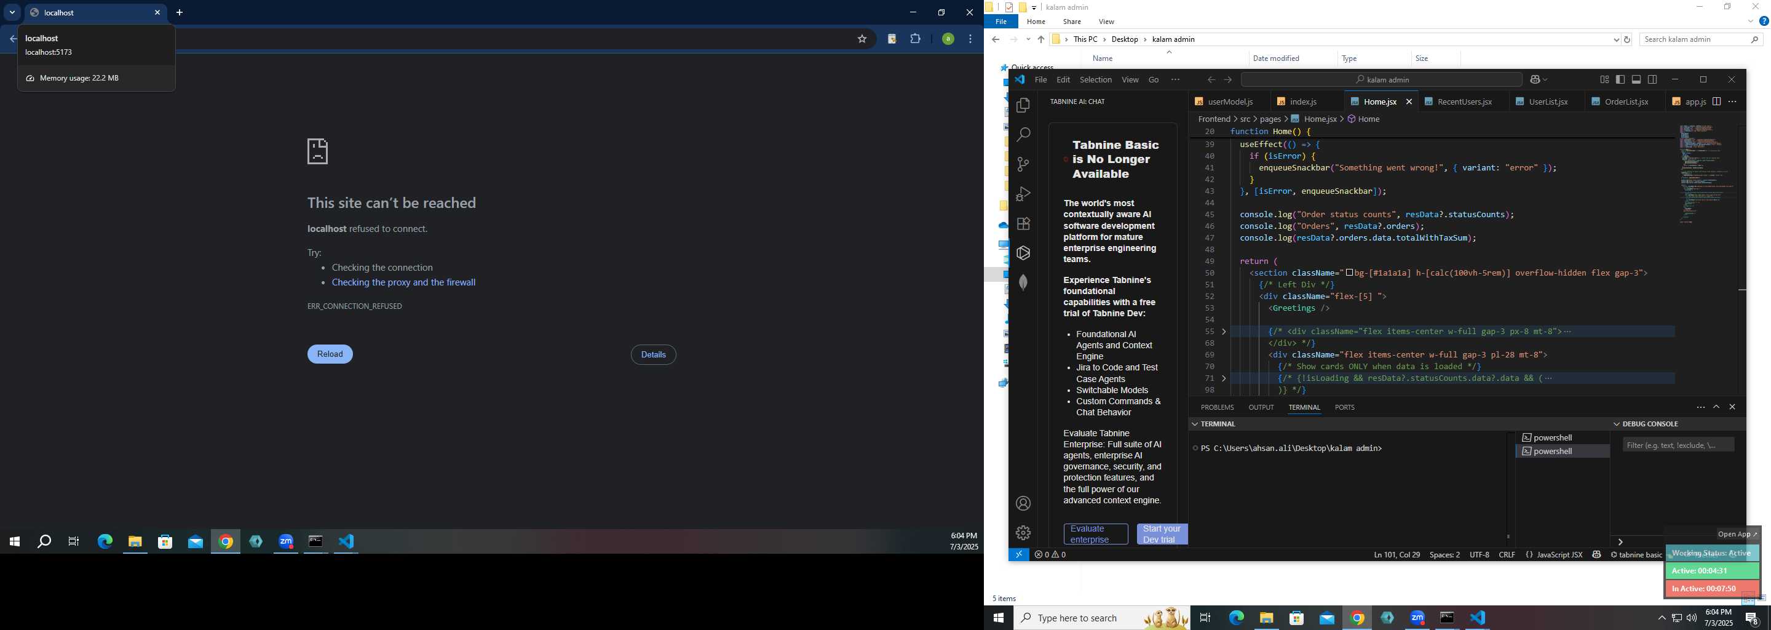Click the Open App button on tracker overlay
The image size is (1771, 630).
click(x=1737, y=535)
